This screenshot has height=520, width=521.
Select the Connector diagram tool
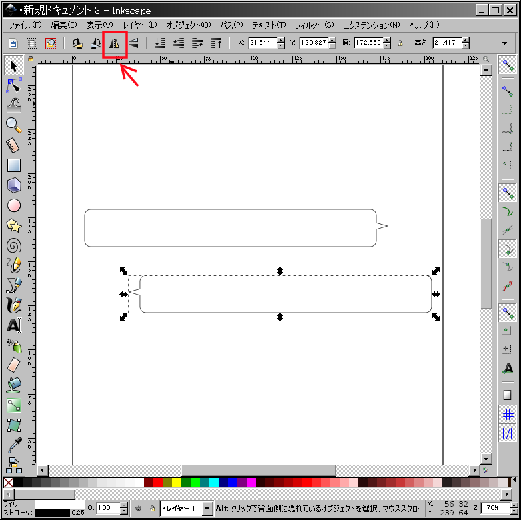(x=13, y=465)
